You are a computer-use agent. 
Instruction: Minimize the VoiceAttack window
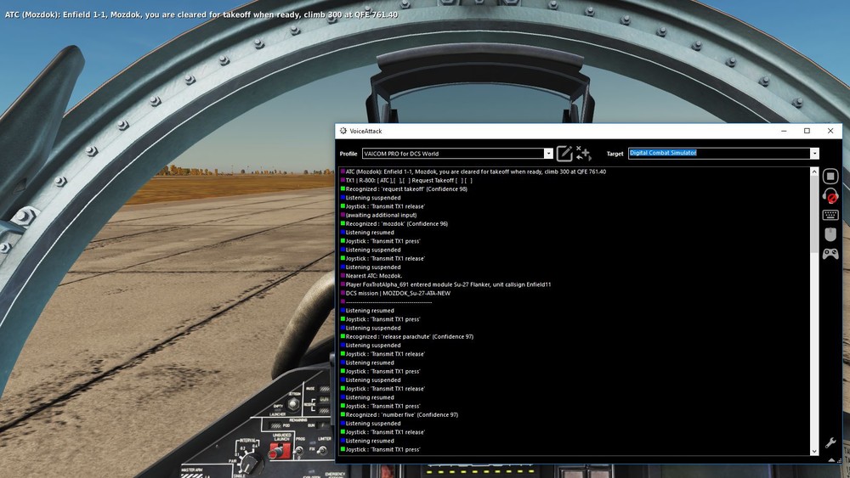point(784,131)
